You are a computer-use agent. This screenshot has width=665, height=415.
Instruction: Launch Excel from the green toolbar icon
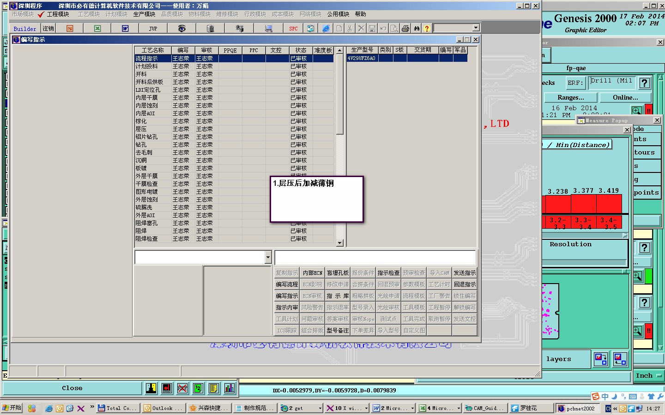click(x=97, y=29)
